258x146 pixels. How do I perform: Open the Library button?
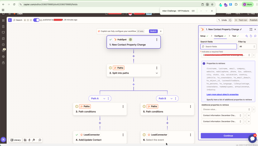tap(16, 140)
